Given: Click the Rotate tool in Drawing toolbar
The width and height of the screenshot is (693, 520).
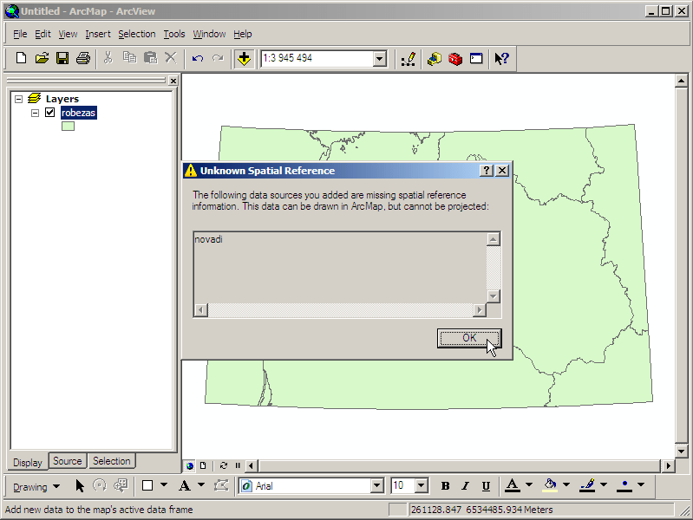Looking at the screenshot, I should [100, 486].
